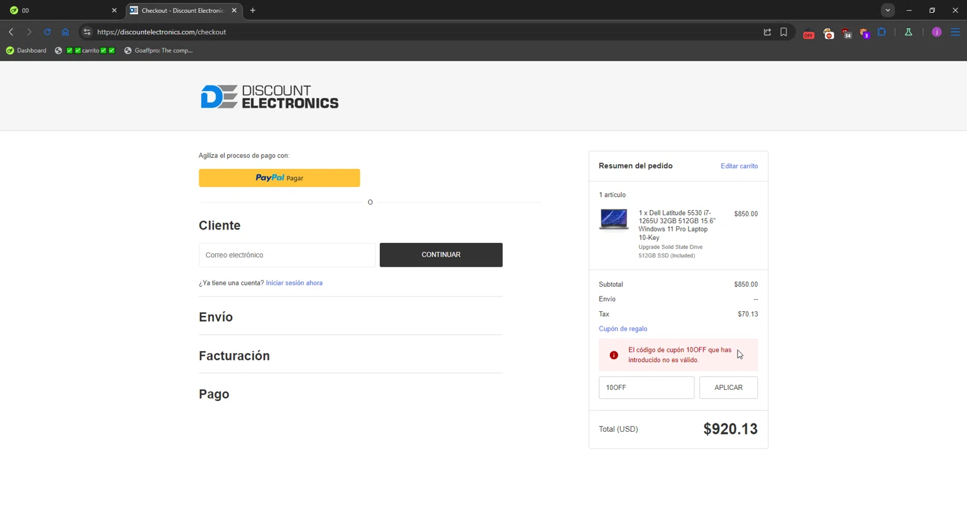
Task: Focus the Correo electrónico input field
Action: [287, 255]
